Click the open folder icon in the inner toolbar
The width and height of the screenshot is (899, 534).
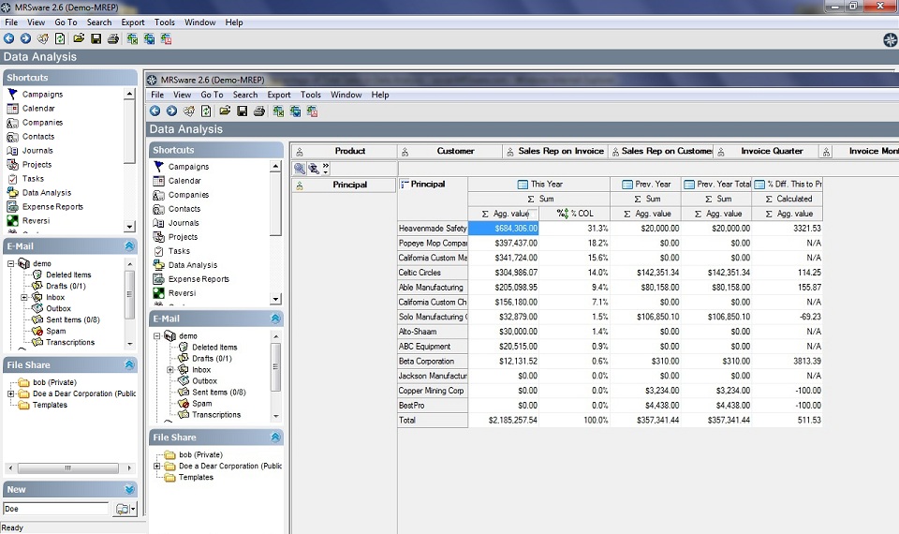(x=225, y=111)
